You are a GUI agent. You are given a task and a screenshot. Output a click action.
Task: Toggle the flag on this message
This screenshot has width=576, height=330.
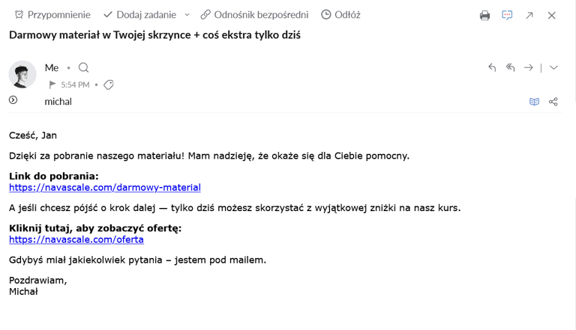pyautogui.click(x=52, y=85)
